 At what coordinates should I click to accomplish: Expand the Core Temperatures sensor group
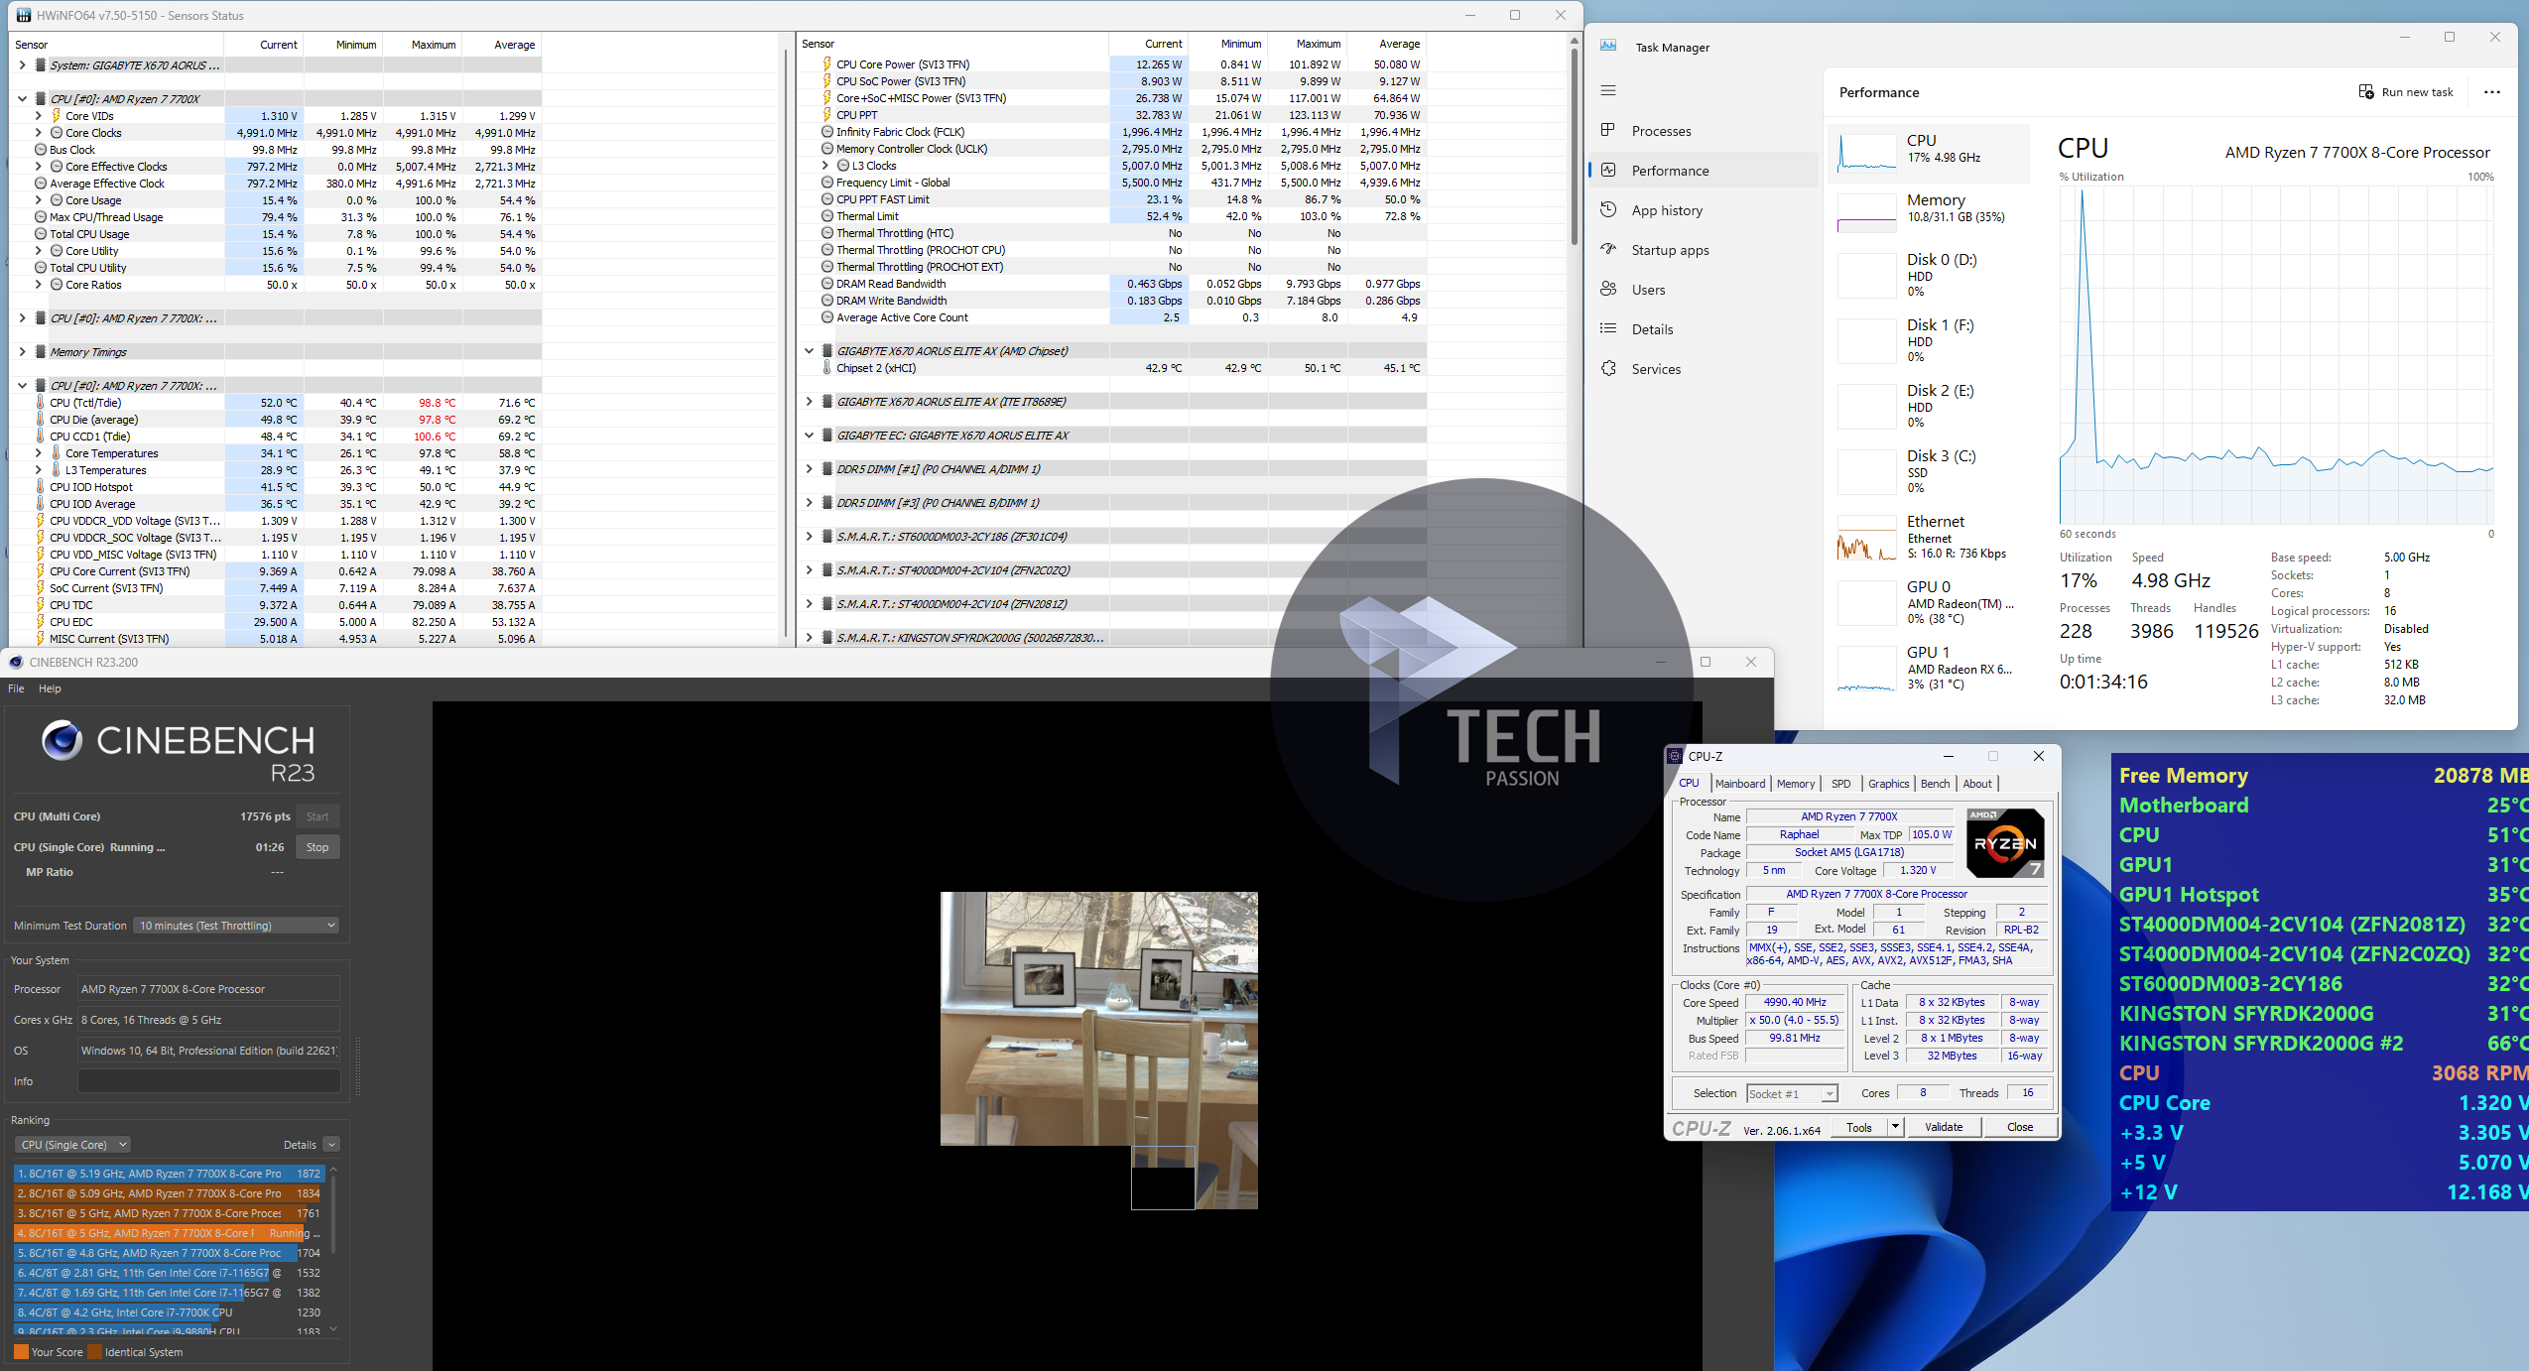[x=39, y=453]
